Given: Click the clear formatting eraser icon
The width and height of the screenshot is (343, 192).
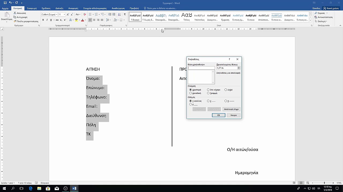Looking at the screenshot, I should (x=85, y=14).
